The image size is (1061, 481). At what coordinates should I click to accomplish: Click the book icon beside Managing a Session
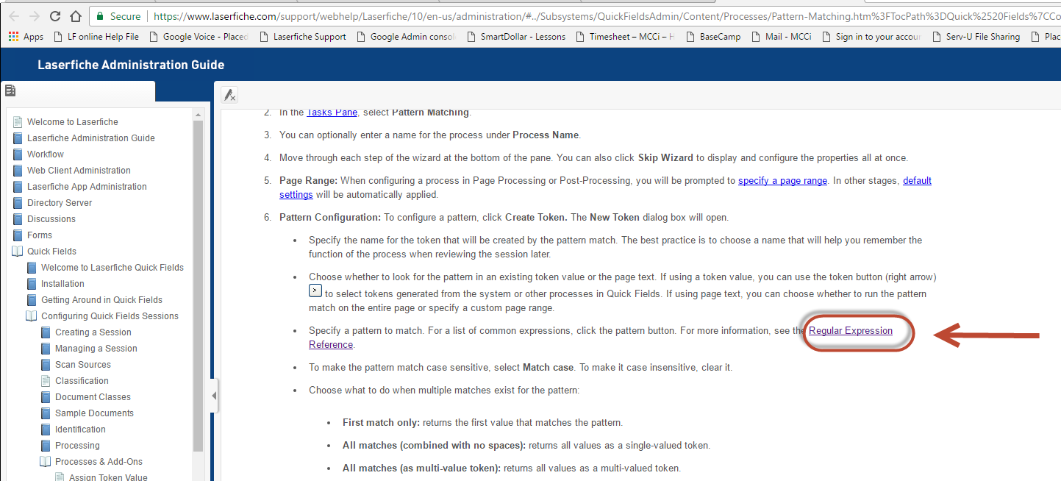tap(46, 349)
